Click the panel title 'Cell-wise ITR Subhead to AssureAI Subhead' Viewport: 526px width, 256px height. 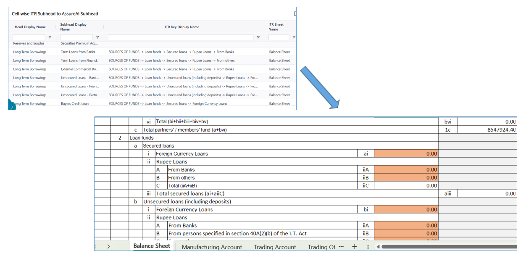pyautogui.click(x=55, y=14)
